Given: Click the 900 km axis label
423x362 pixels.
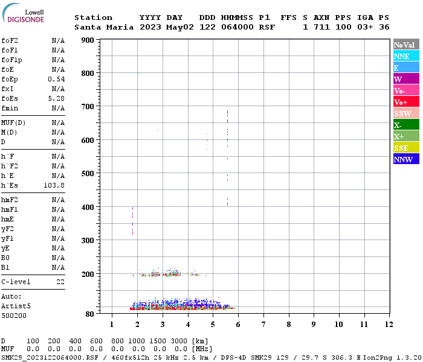Looking at the screenshot, I should [x=88, y=40].
